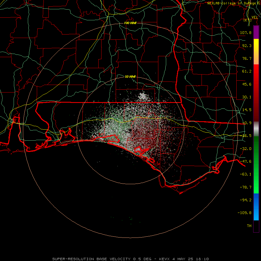Pick the gray near-zero segment of velocity scale
Image resolution: width=261 pixels, height=261 pixels.
tap(256, 129)
